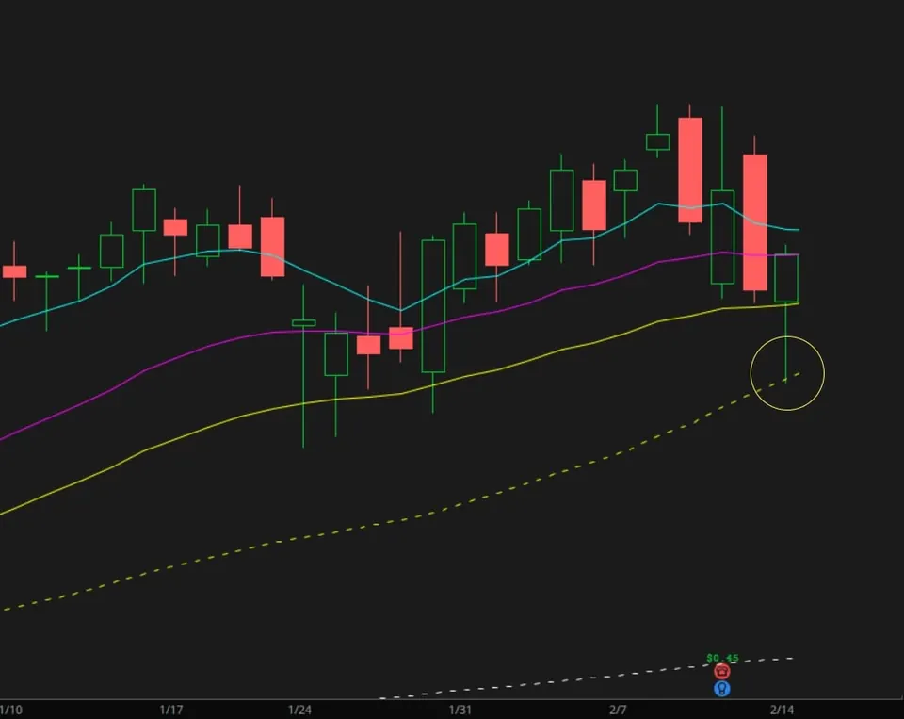Select the 1/24 date label on axis
This screenshot has height=719, width=904.
coord(299,710)
